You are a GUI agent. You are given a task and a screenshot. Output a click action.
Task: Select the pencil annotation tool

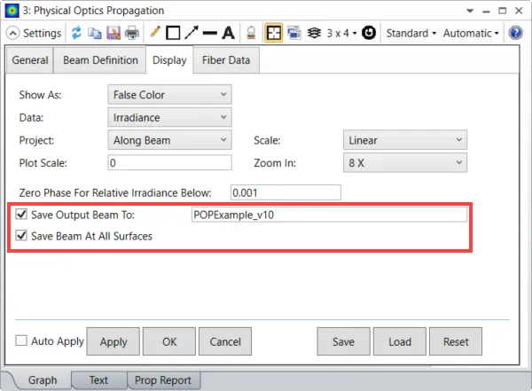click(x=155, y=33)
